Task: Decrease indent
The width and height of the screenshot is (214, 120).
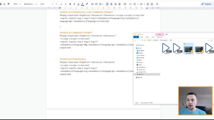Action: (x=148, y=4)
